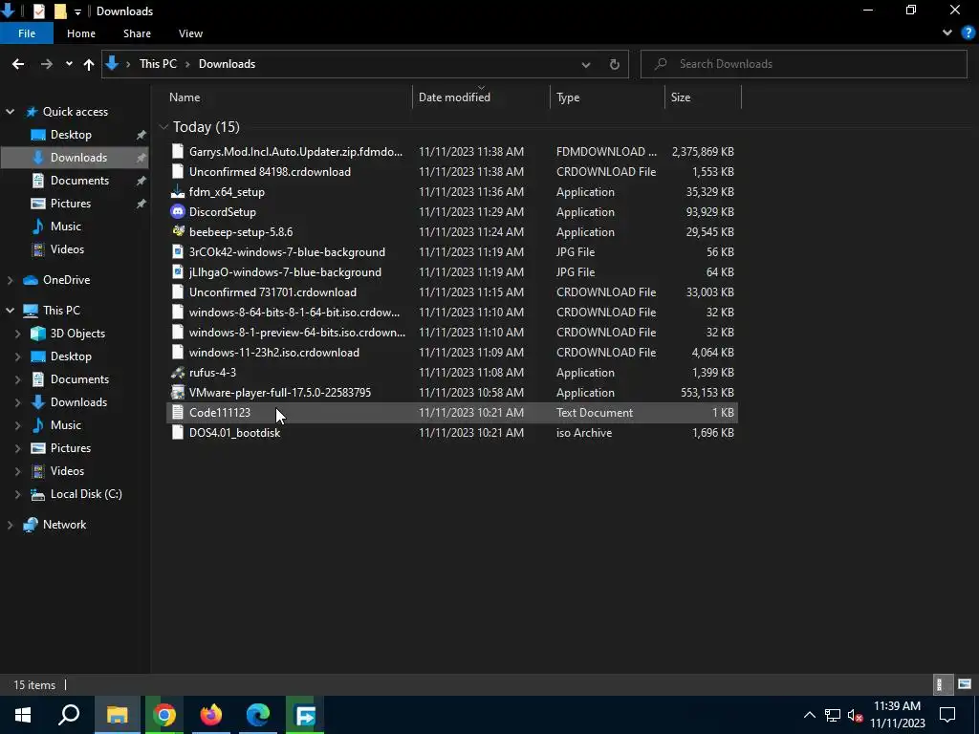The height and width of the screenshot is (734, 979).
Task: Open the Windows Start menu
Action: pos(23,715)
